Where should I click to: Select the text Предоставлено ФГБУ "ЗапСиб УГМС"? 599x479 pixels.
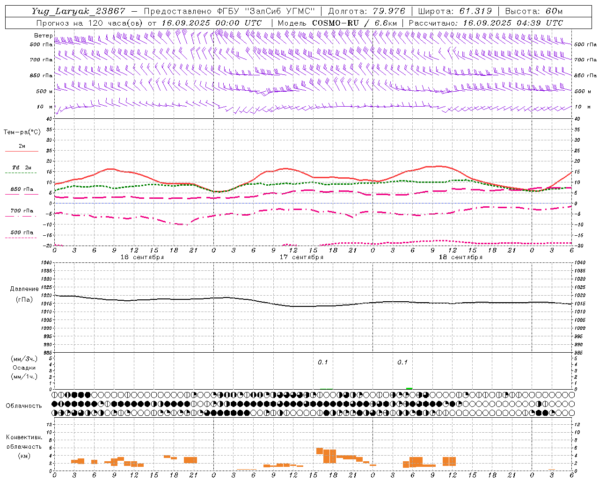[x=229, y=11]
